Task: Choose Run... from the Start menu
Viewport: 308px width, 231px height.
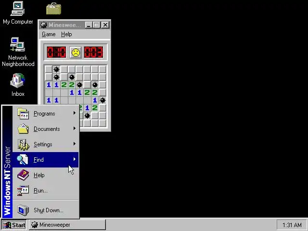Action: pyautogui.click(x=46, y=191)
